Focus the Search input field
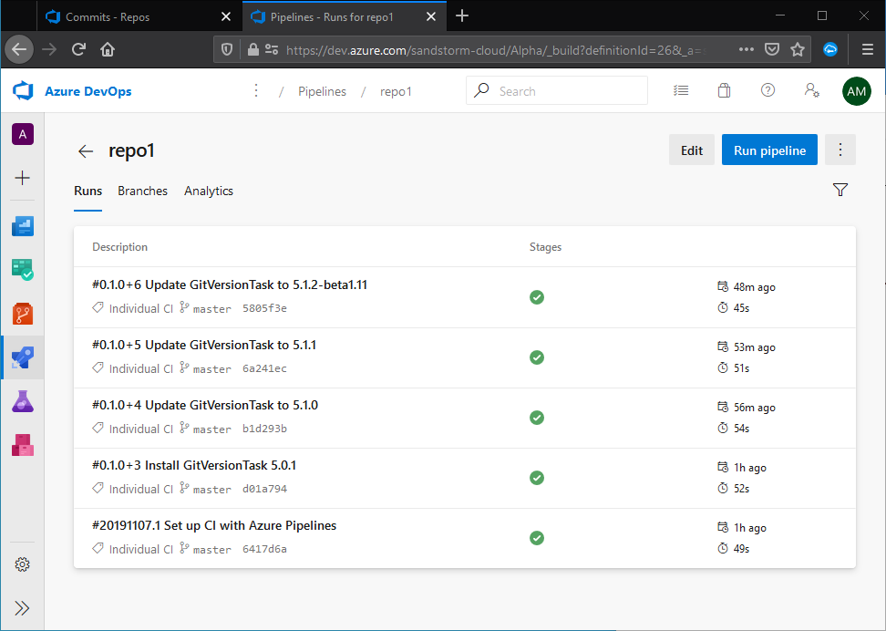Image resolution: width=886 pixels, height=631 pixels. [x=557, y=90]
